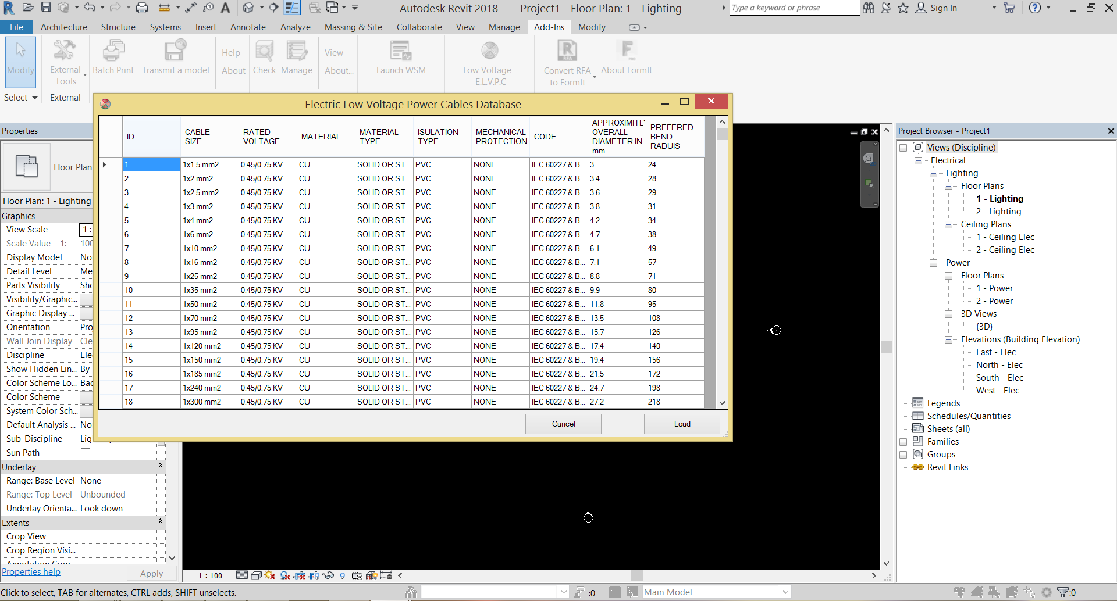The image size is (1117, 601).
Task: Click the Open folder icon in quick access toolbar
Action: point(28,8)
